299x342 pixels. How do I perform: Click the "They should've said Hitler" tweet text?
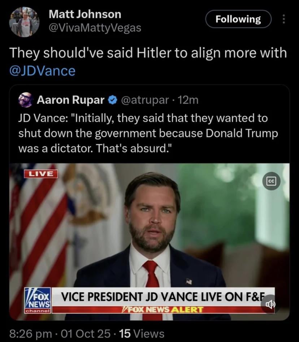point(148,53)
